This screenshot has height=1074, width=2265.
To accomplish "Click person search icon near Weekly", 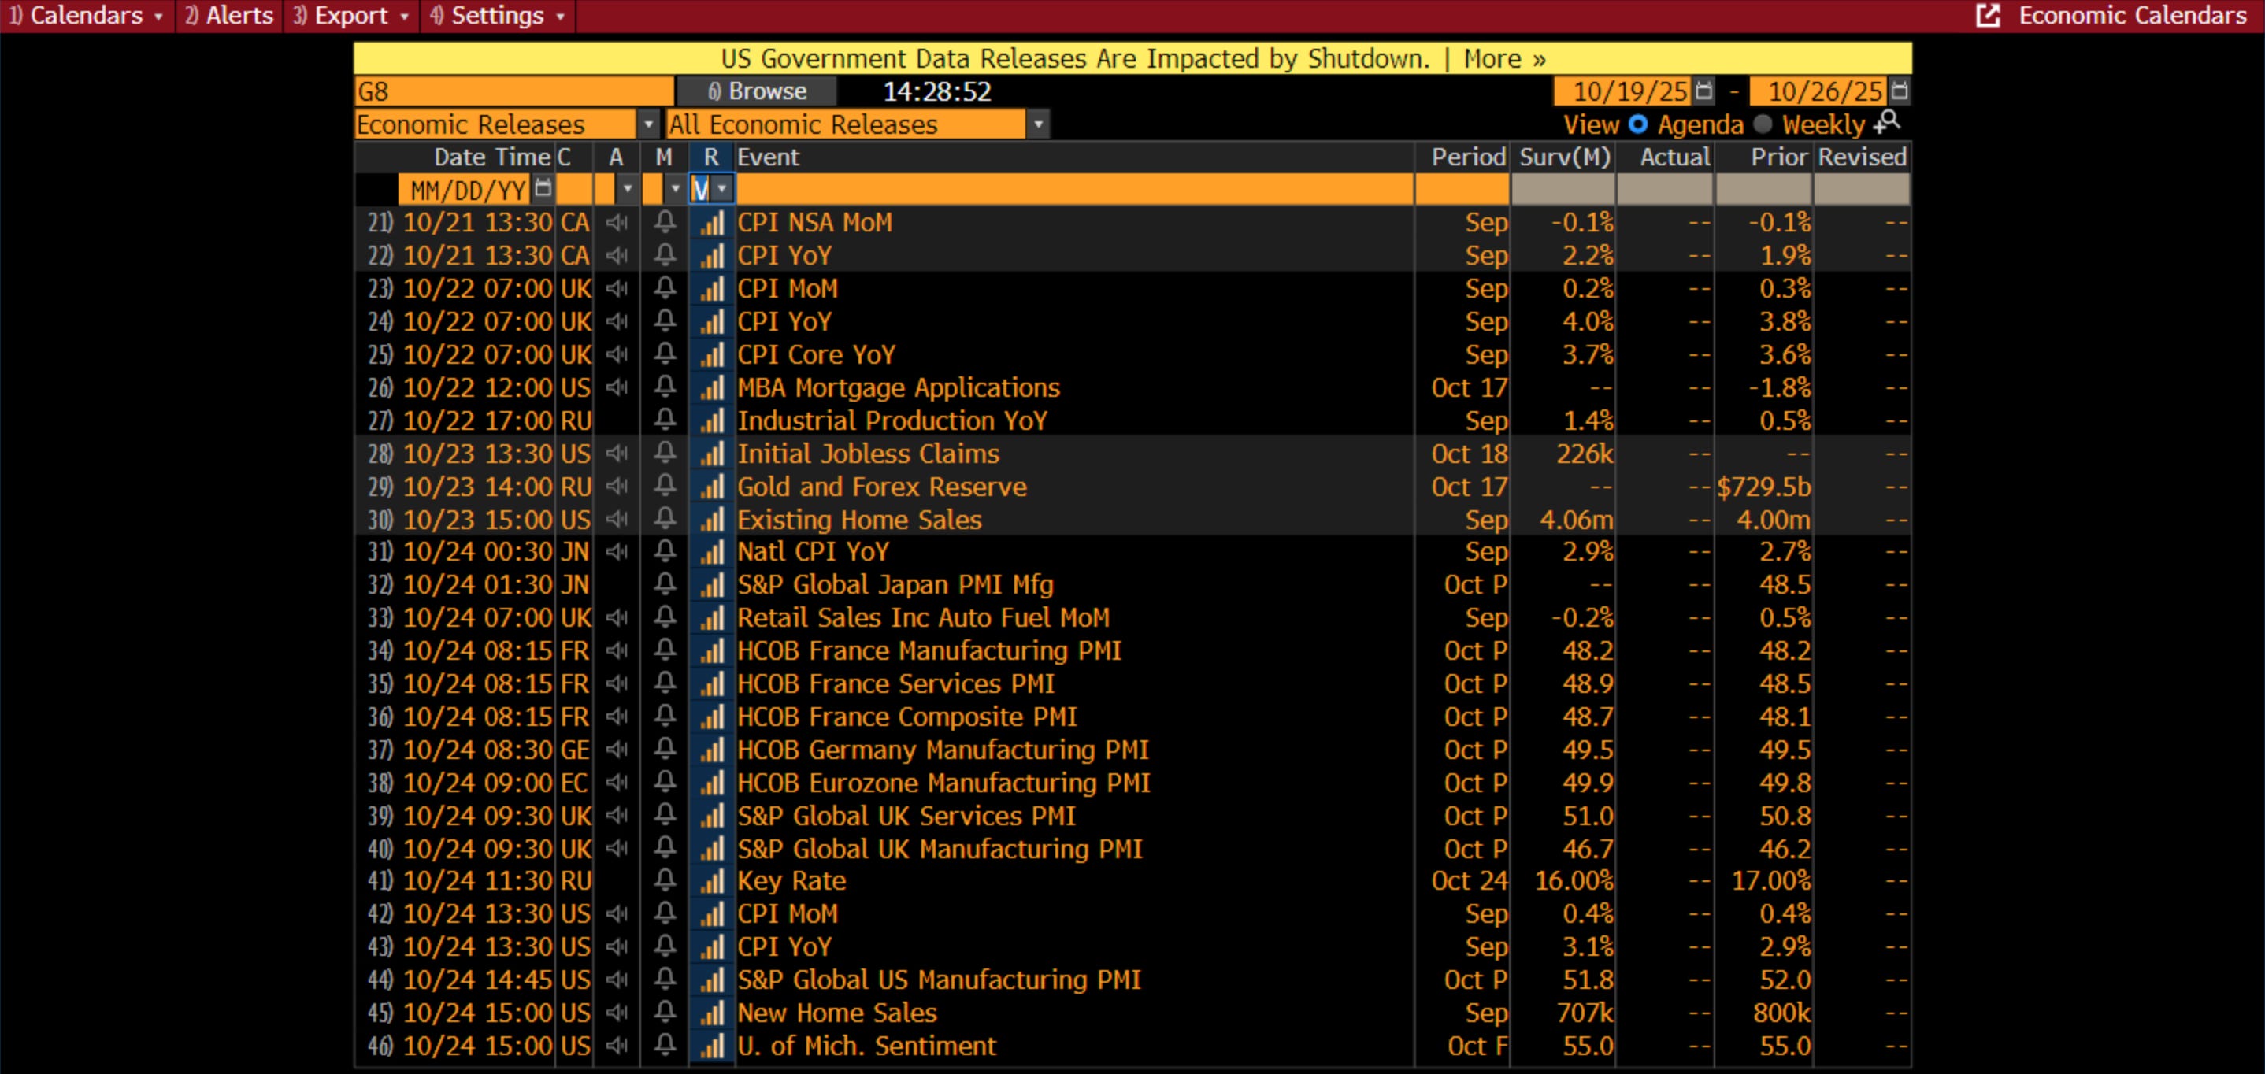I will click(1887, 123).
